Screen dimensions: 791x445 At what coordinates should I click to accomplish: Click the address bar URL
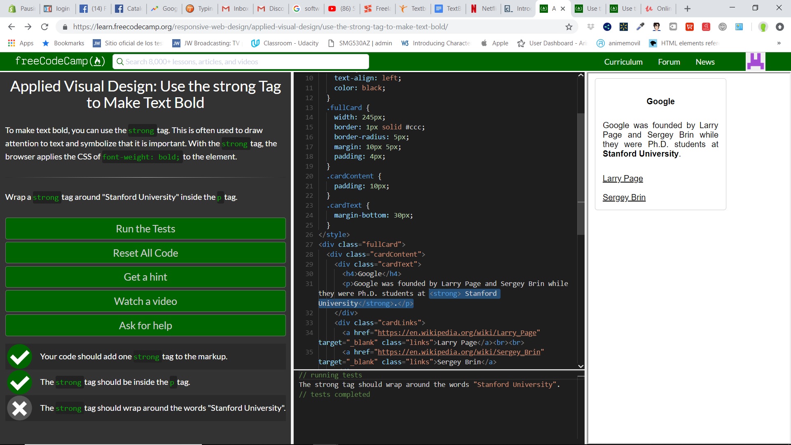pos(260,27)
